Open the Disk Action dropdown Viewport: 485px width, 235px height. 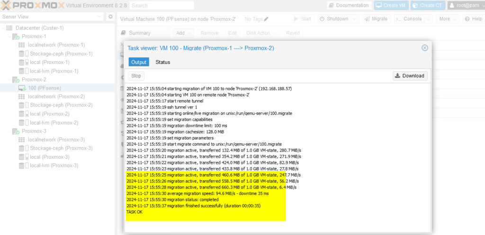coord(261,33)
